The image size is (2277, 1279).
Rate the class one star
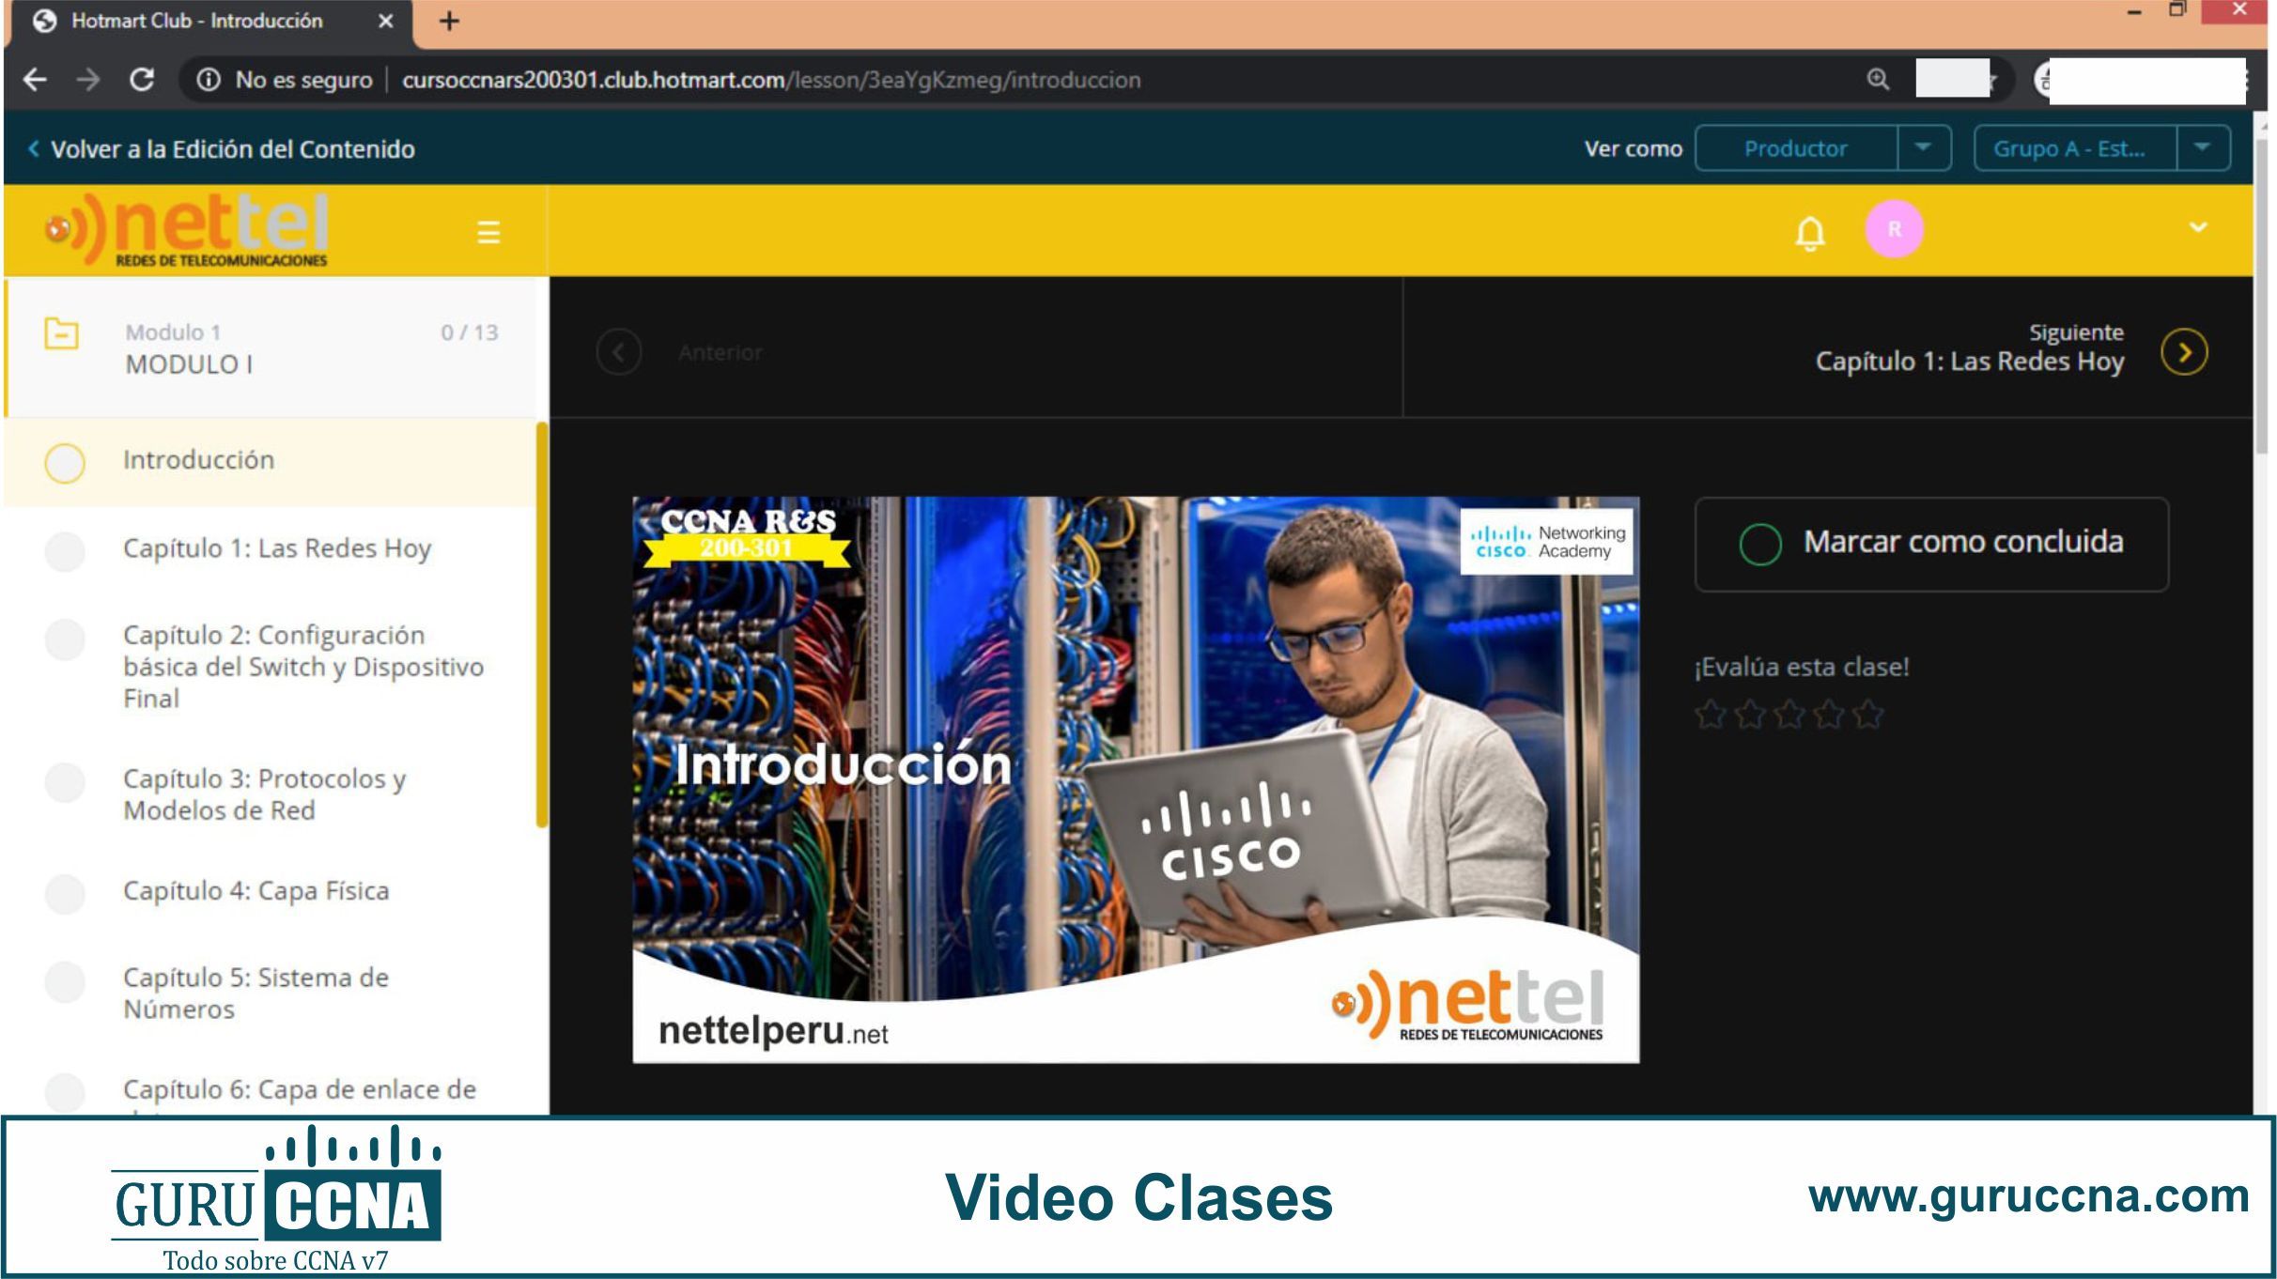point(1711,715)
